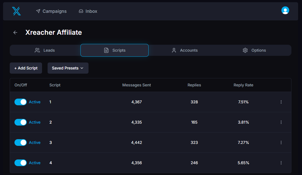Go to the Options tab

(x=254, y=50)
